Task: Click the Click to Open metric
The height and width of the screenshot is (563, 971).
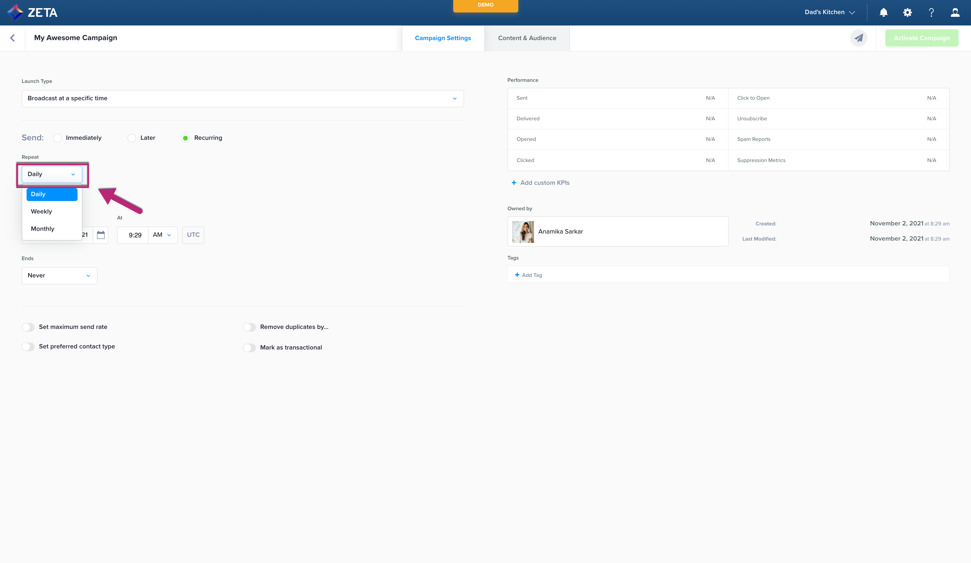Action: 838,98
